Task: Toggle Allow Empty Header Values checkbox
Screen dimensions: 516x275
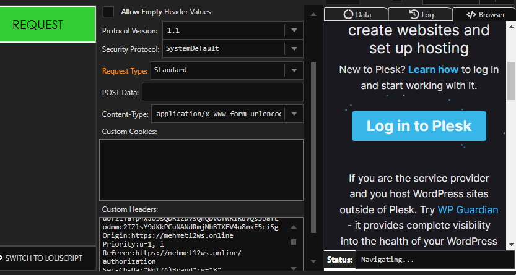Action: coord(108,12)
